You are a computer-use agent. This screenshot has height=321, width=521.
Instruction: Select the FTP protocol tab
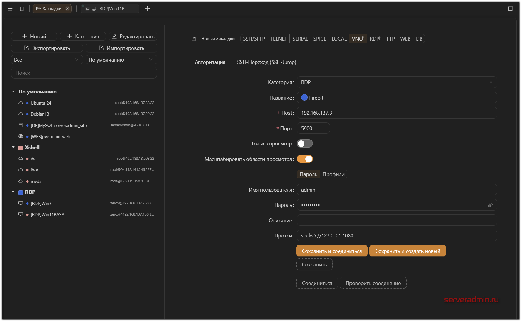tap(390, 39)
